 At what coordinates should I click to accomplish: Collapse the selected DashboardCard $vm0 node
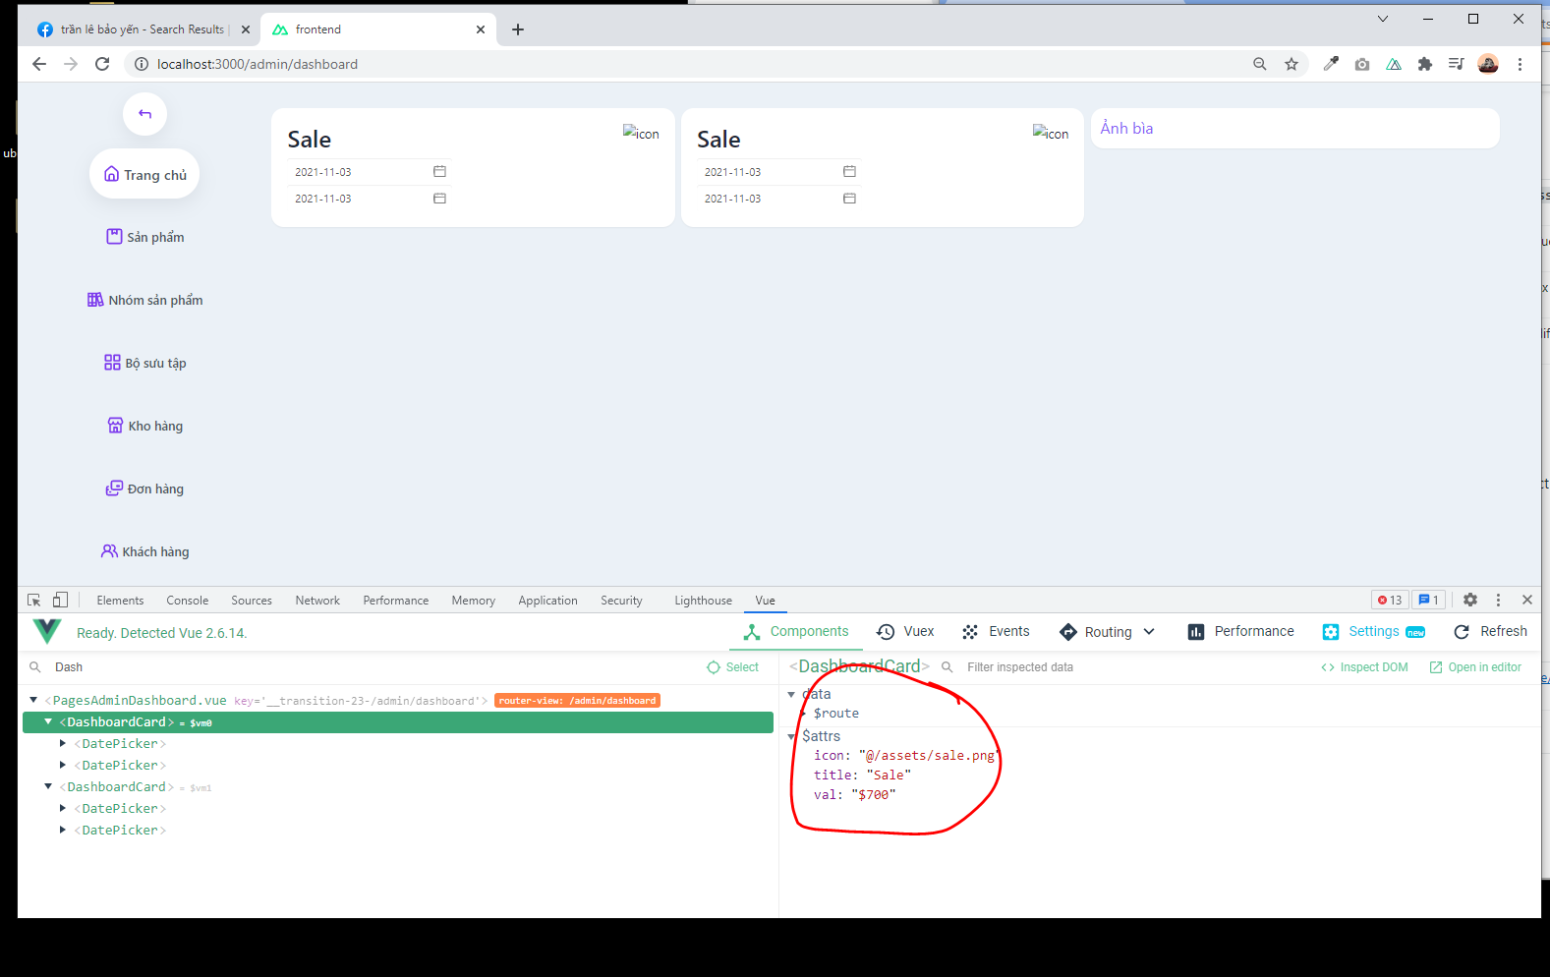click(47, 721)
